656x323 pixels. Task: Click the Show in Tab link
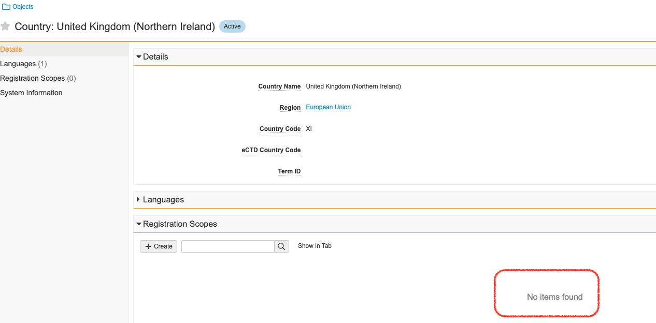pyautogui.click(x=315, y=246)
